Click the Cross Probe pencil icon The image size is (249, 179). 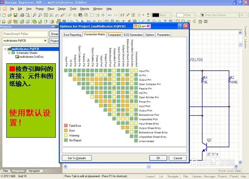point(128,15)
